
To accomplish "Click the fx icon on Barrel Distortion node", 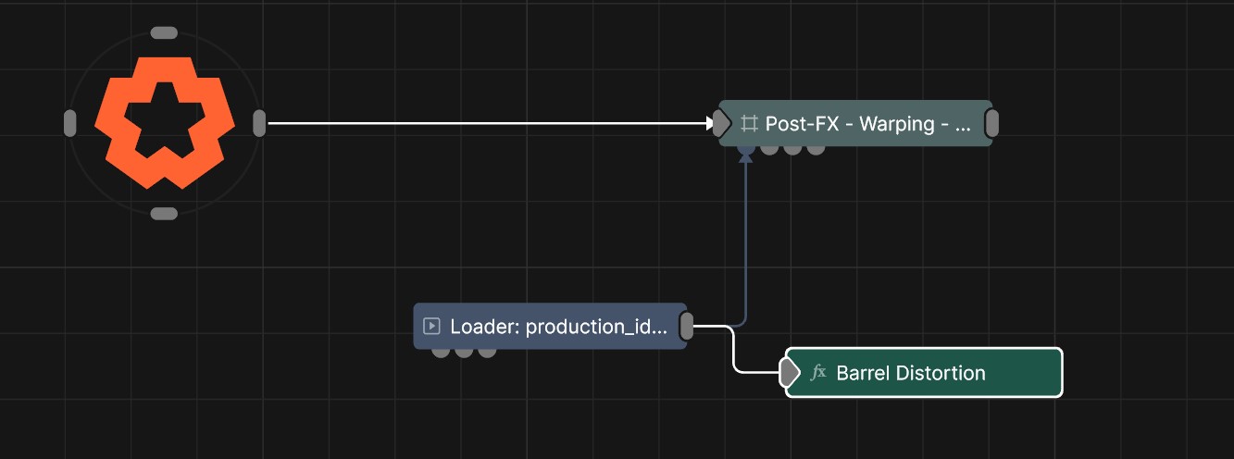I will click(818, 373).
